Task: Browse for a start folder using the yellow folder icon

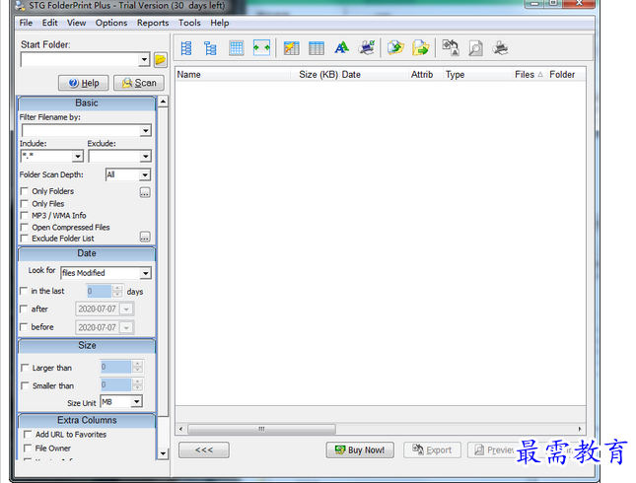Action: tap(160, 60)
